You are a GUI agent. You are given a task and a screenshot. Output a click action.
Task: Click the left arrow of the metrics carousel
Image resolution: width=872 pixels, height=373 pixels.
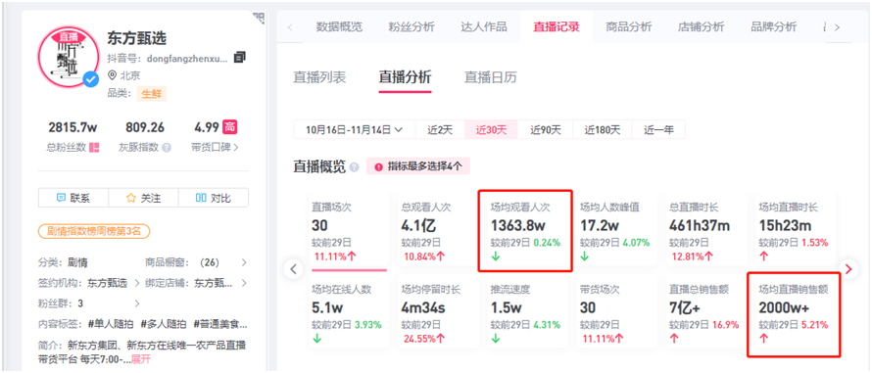pyautogui.click(x=293, y=269)
